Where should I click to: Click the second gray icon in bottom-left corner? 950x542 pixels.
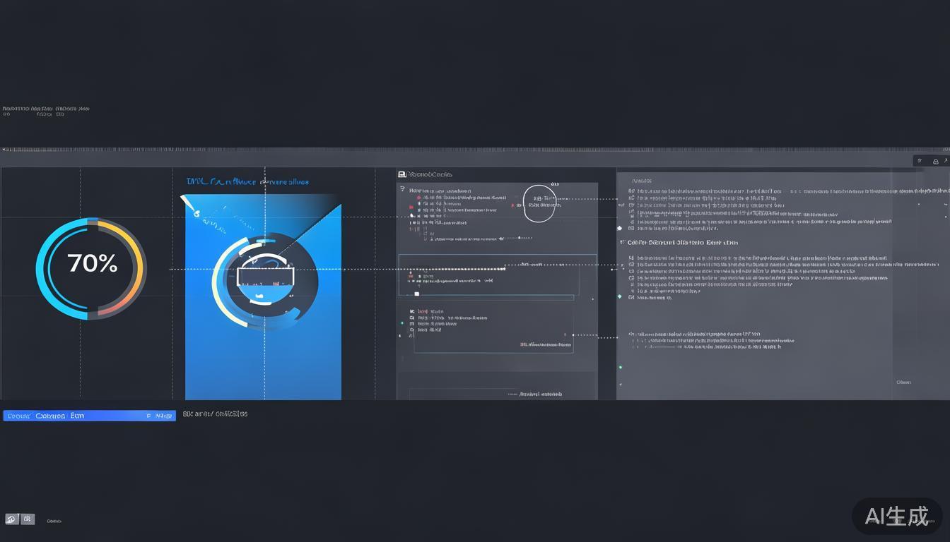tap(28, 519)
